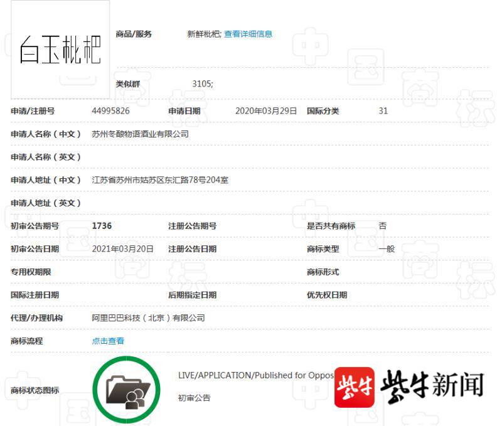Click the green folder trademark status icon
Image resolution: width=502 pixels, height=426 pixels.
pos(126,390)
